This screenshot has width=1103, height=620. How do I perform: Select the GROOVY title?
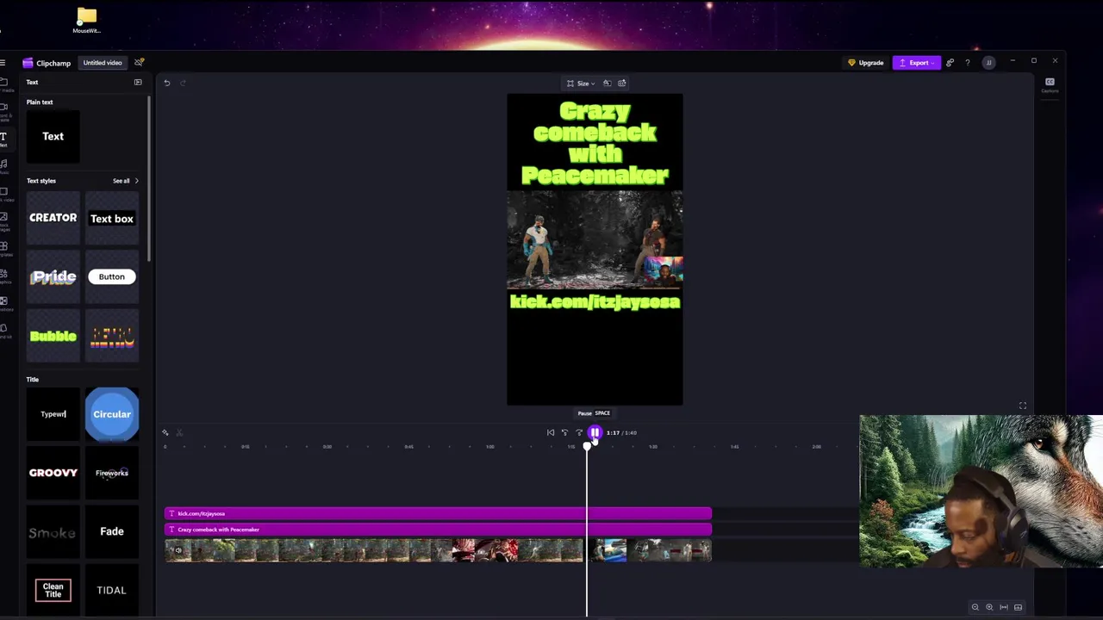coord(53,473)
